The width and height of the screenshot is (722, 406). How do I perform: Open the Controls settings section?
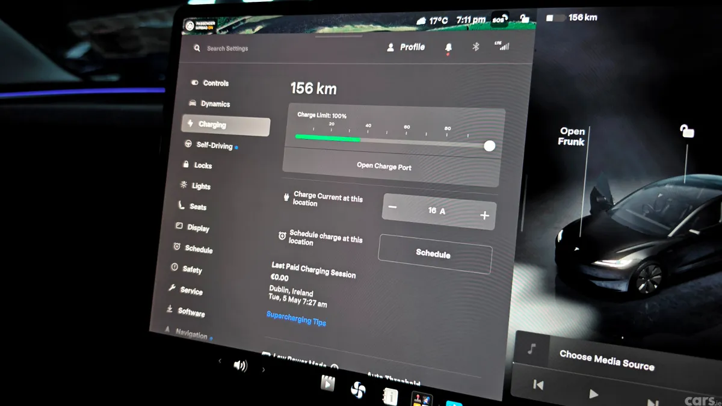click(210, 83)
